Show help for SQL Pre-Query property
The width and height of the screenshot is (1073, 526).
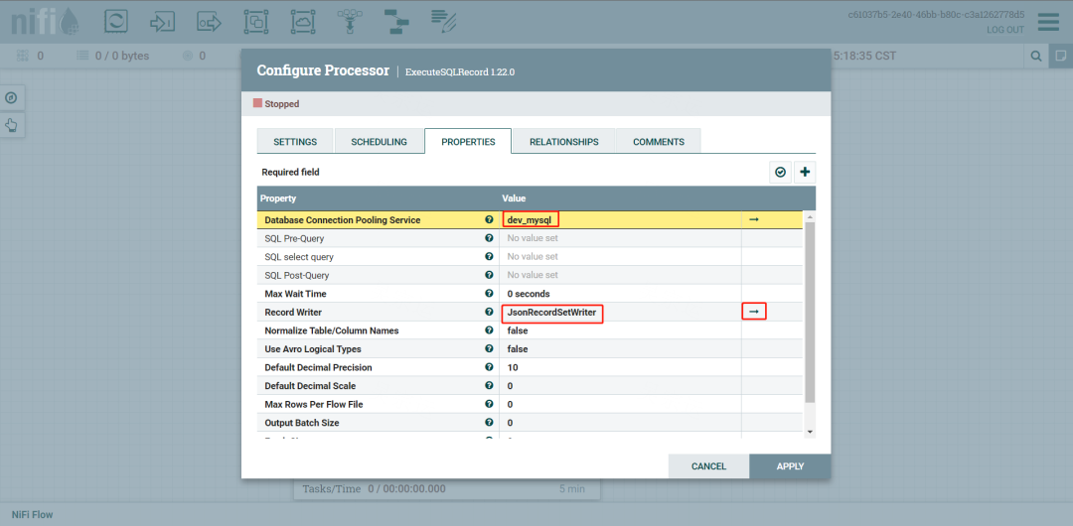click(489, 238)
